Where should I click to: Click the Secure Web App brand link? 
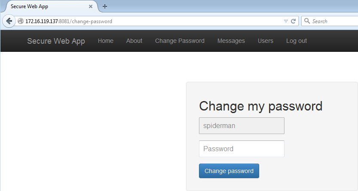click(56, 41)
